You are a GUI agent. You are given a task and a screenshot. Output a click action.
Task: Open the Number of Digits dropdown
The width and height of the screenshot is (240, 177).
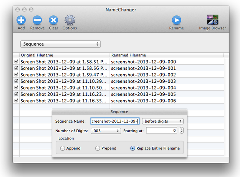pyautogui.click(x=106, y=131)
